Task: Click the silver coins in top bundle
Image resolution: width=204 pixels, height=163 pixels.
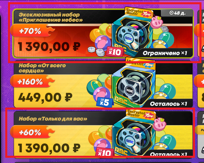Action: point(96,51)
